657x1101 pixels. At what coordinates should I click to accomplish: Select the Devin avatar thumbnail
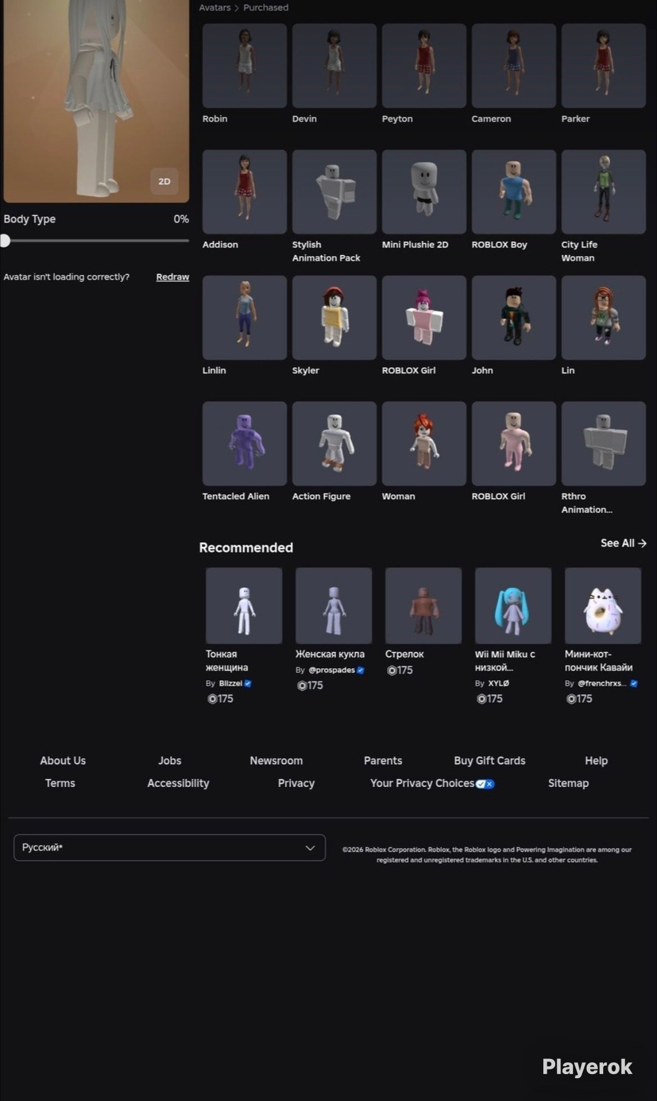[x=334, y=66]
